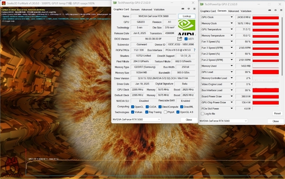Toggle the Ray Tracing checkbox
This screenshot has height=179, width=285.
(147, 112)
